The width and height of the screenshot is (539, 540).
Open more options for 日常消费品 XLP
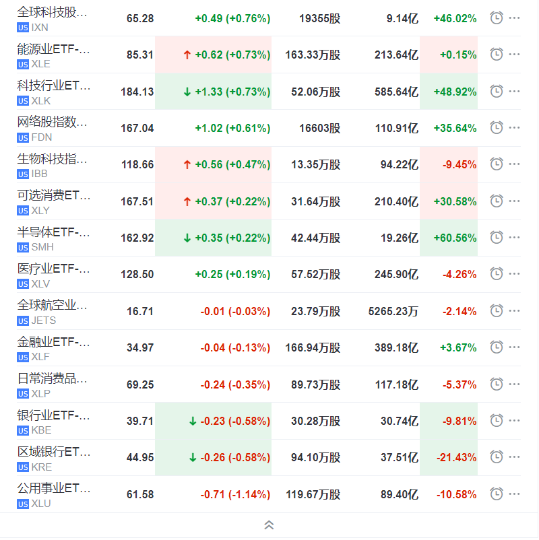point(514,384)
